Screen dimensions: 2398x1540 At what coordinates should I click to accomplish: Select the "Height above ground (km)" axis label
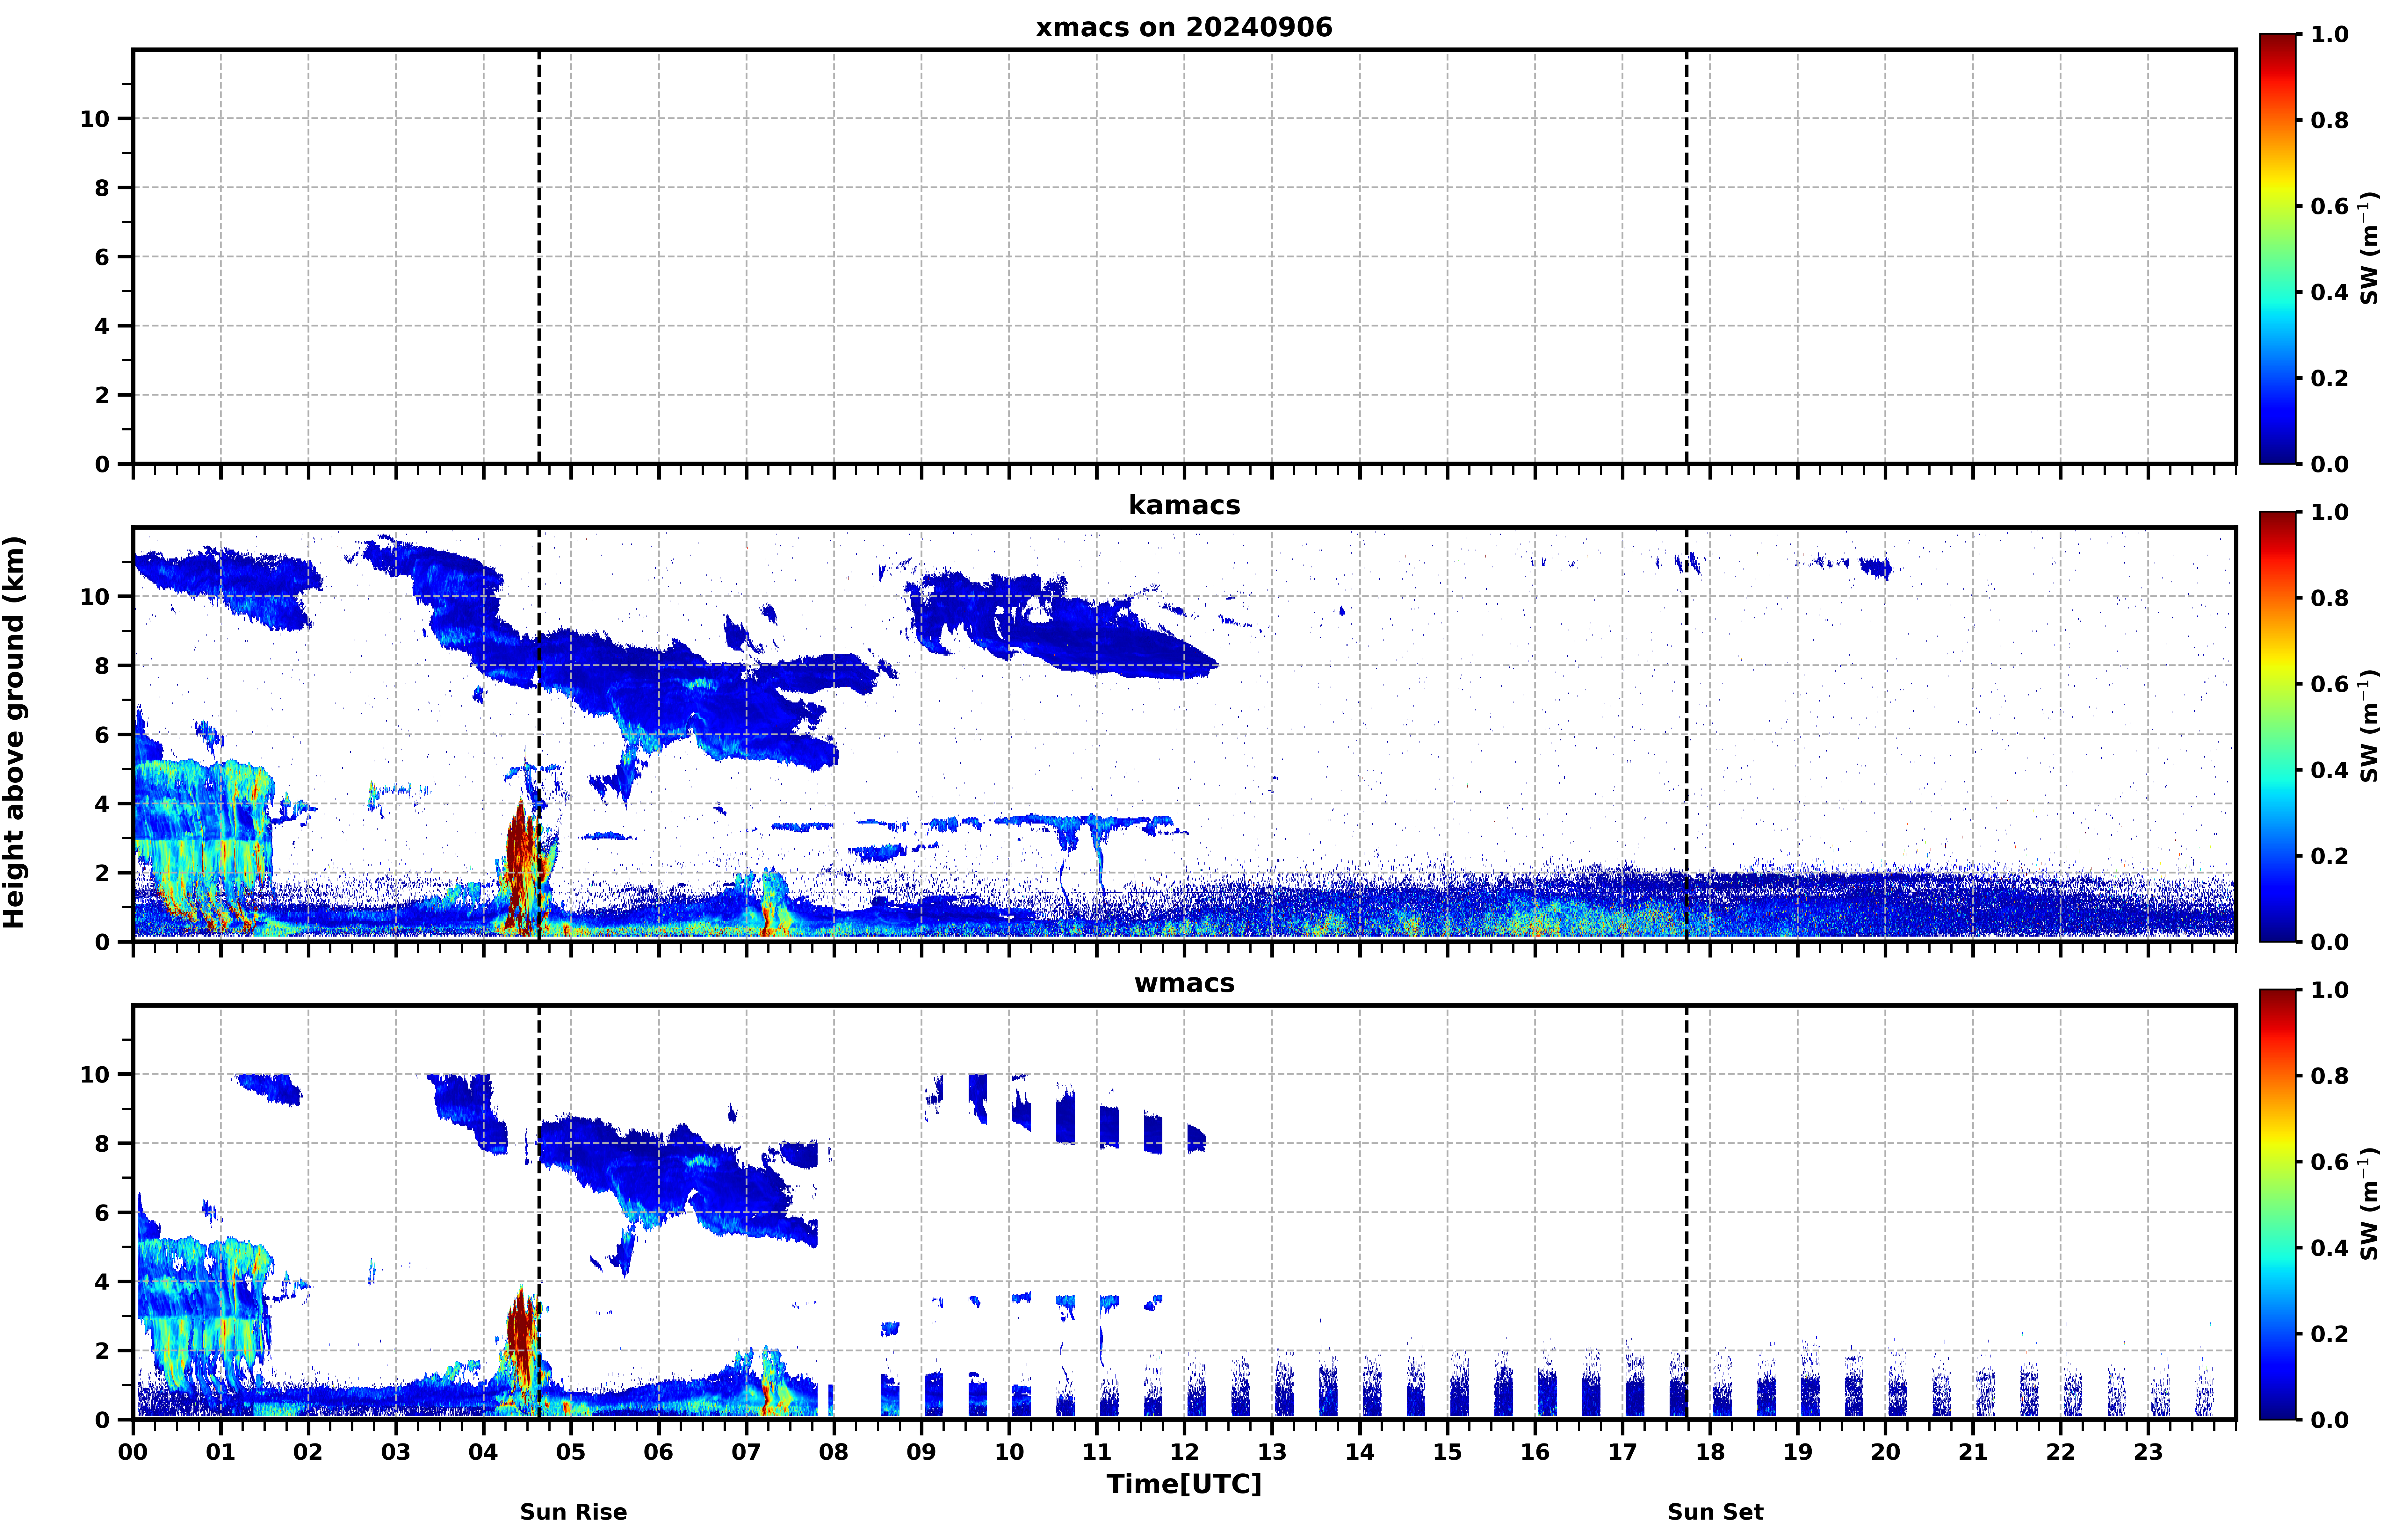14,732
